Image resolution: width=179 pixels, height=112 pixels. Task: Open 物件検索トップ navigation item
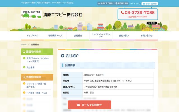pyautogui.click(x=55, y=36)
